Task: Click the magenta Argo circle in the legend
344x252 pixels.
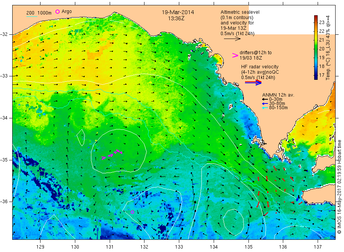Action: [x=57, y=11]
